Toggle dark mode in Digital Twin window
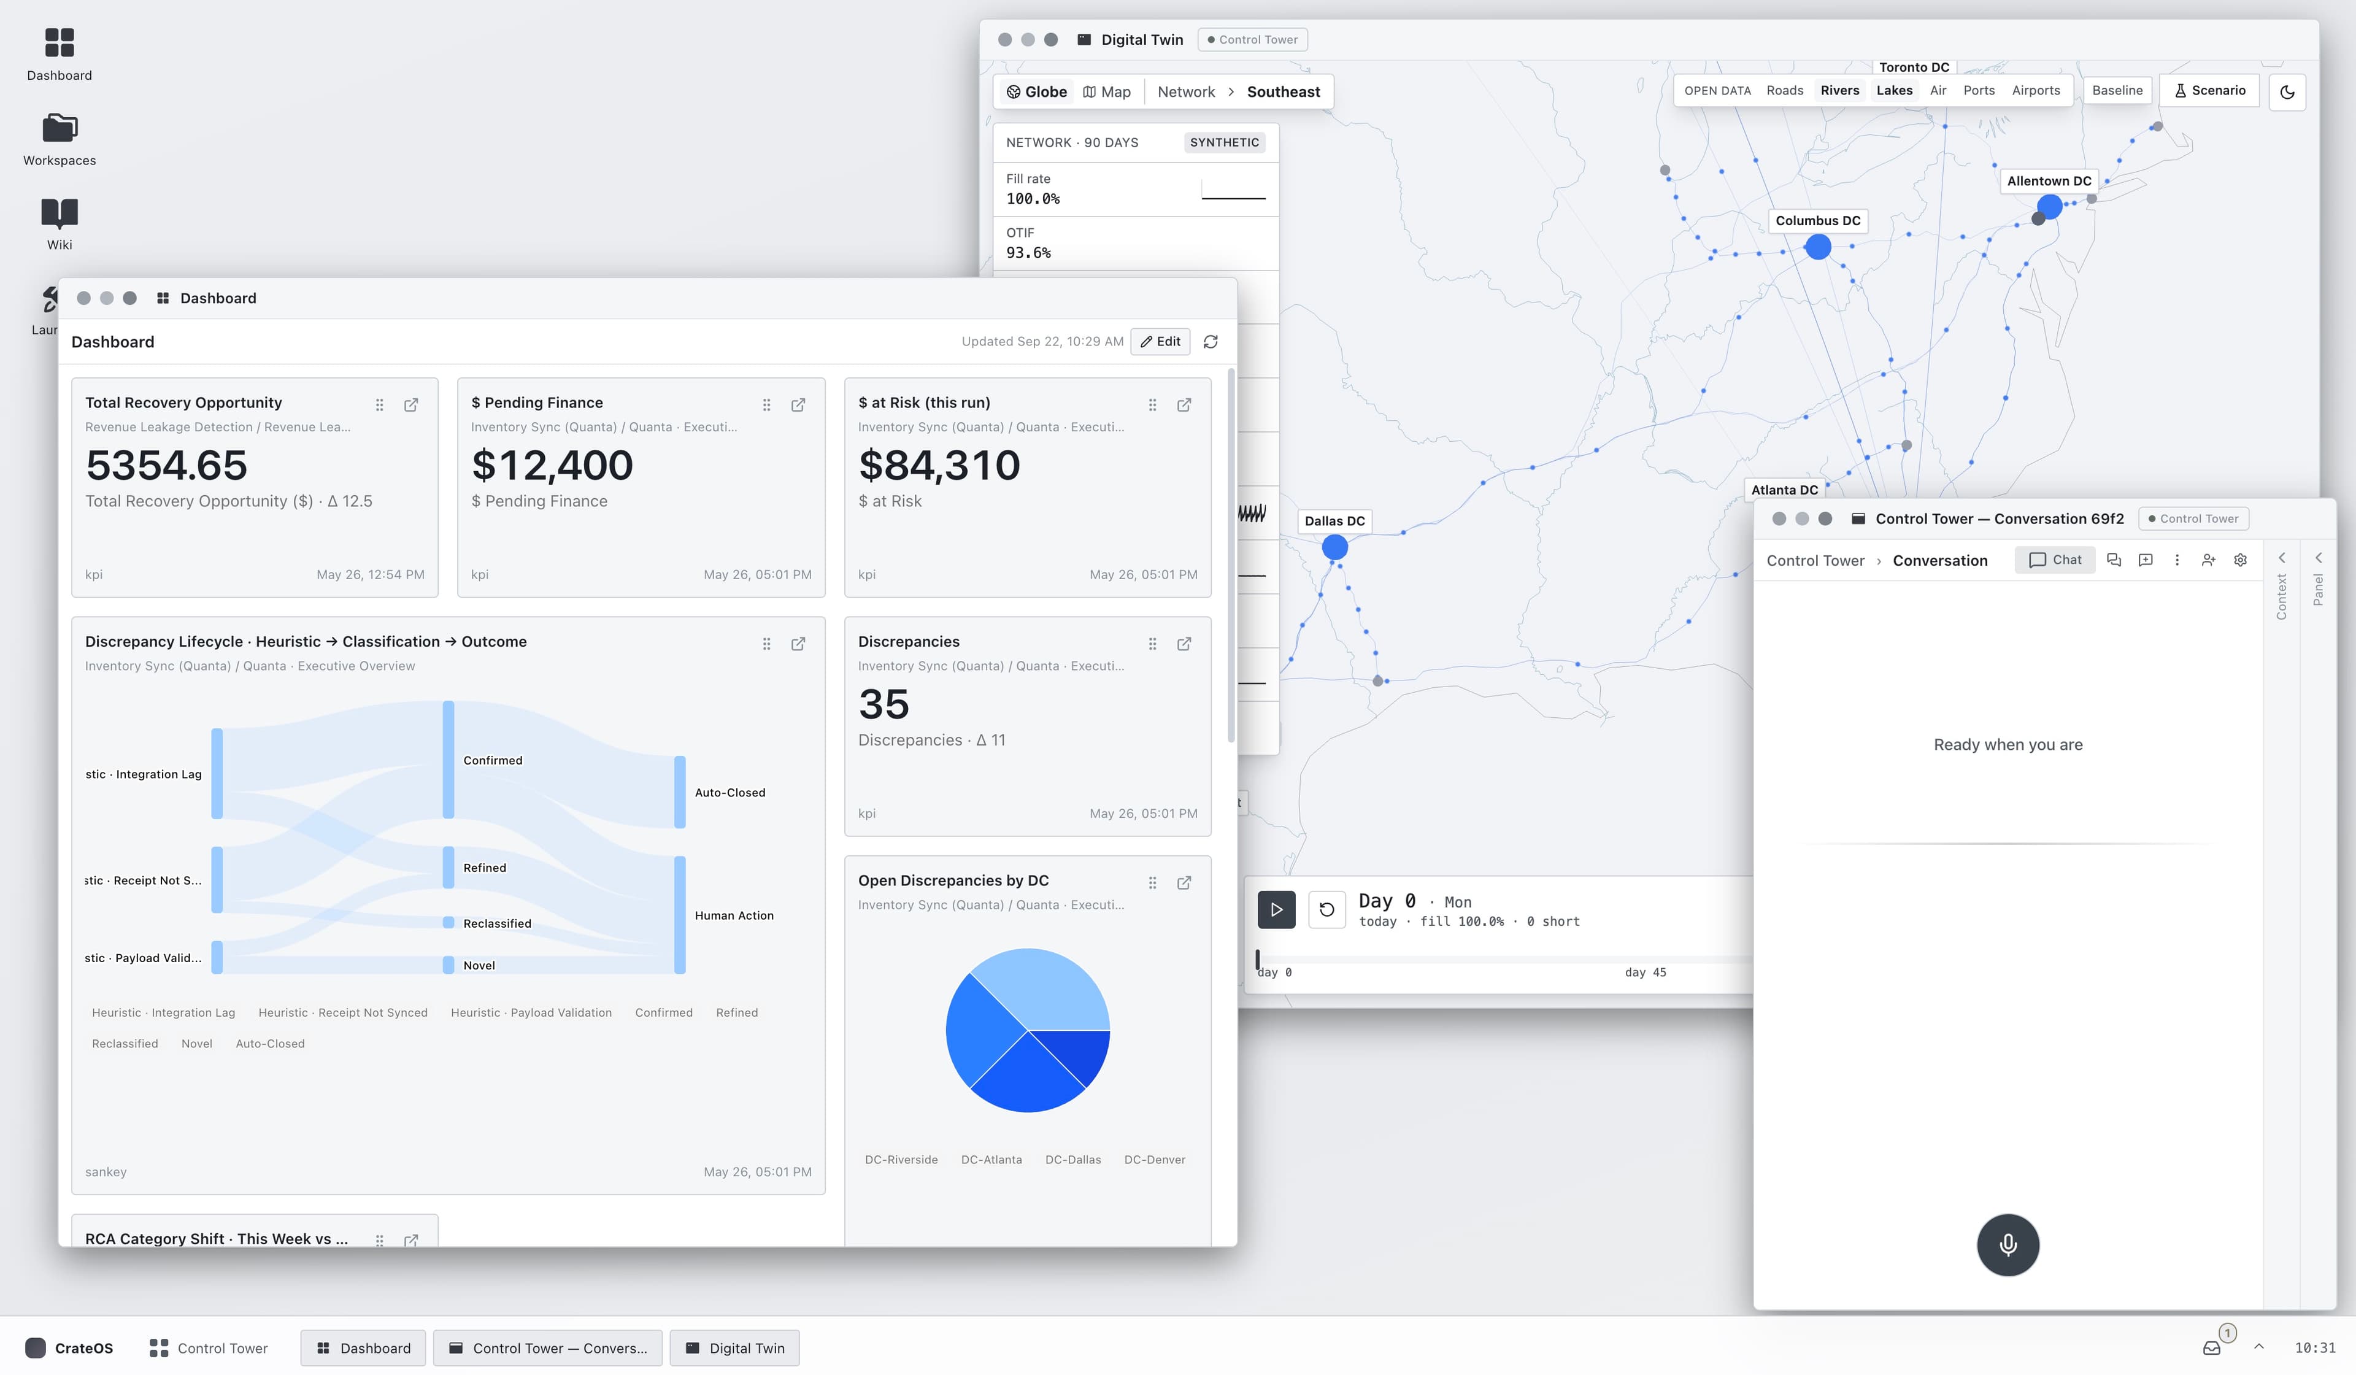Image resolution: width=2356 pixels, height=1375 pixels. [x=2287, y=91]
